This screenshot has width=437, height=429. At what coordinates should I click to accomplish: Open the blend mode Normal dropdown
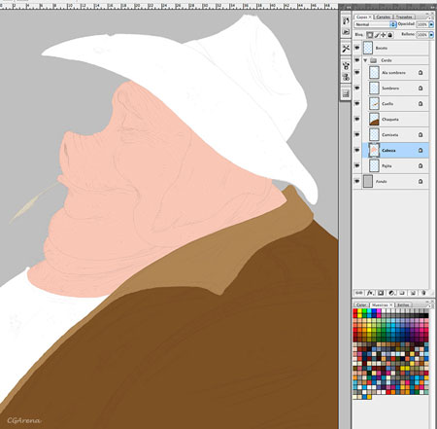click(375, 24)
